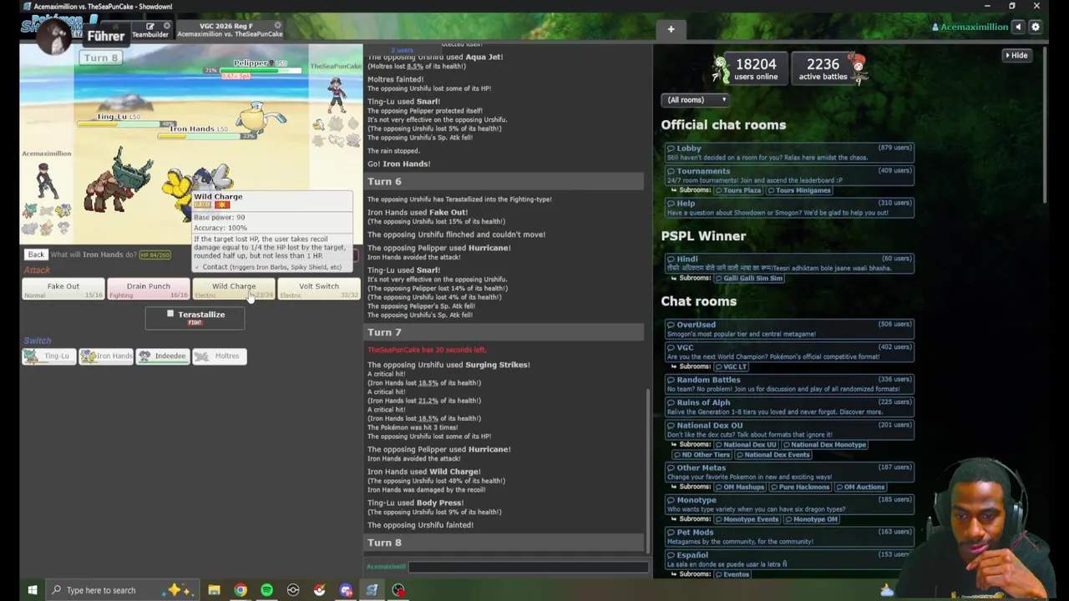Switch to Ting-Lu
Viewport: 1069px width, 601px height.
pos(48,356)
